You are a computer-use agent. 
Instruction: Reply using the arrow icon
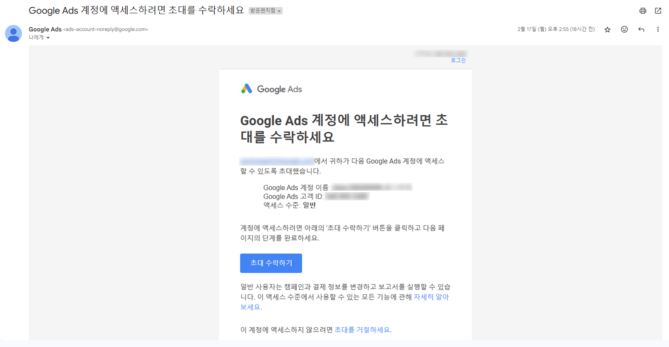point(642,29)
